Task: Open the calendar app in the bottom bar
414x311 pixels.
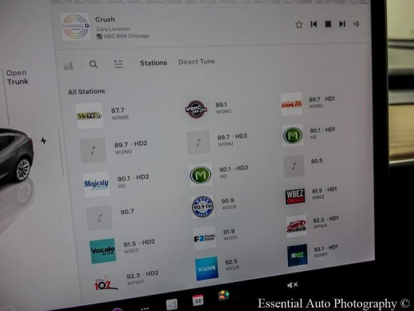Action: coord(198,300)
